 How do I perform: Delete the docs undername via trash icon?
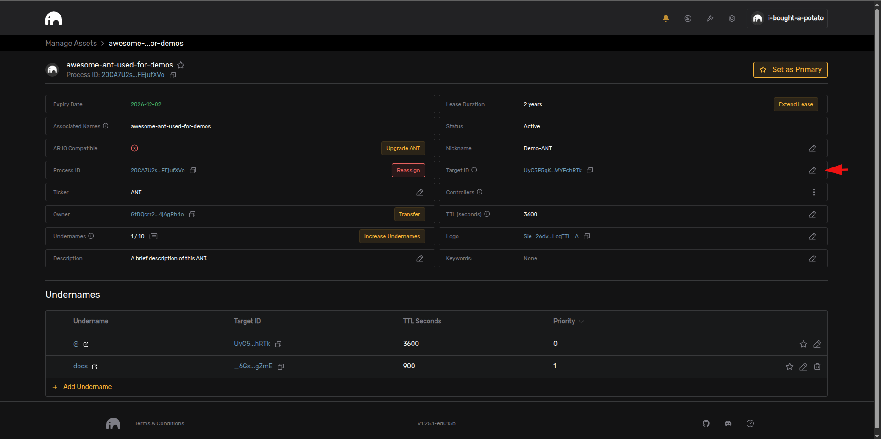[817, 367]
